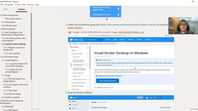This screenshot has width=198, height=111.
Task: Go to 1.3.2. First example heading
Action: click(12, 53)
